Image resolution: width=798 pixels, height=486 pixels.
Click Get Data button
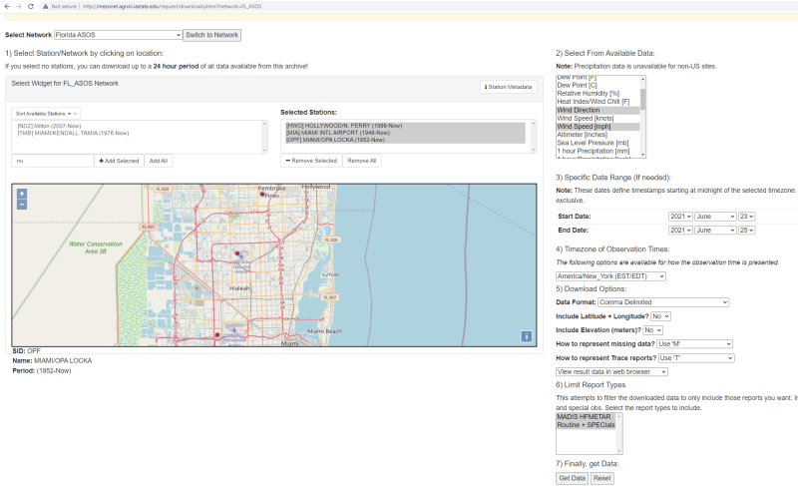tap(572, 478)
